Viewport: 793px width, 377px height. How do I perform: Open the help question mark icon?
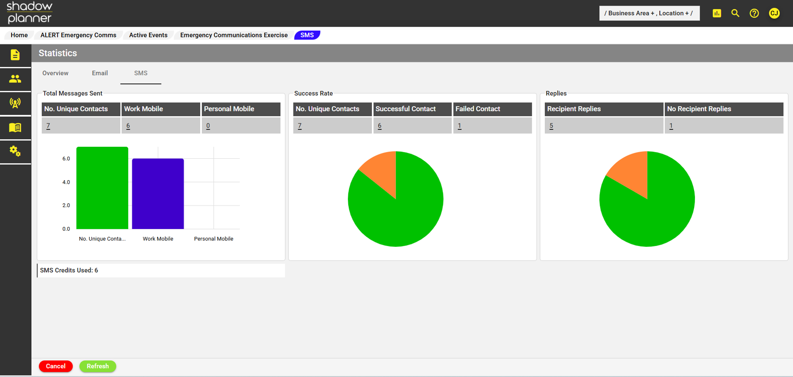(754, 13)
